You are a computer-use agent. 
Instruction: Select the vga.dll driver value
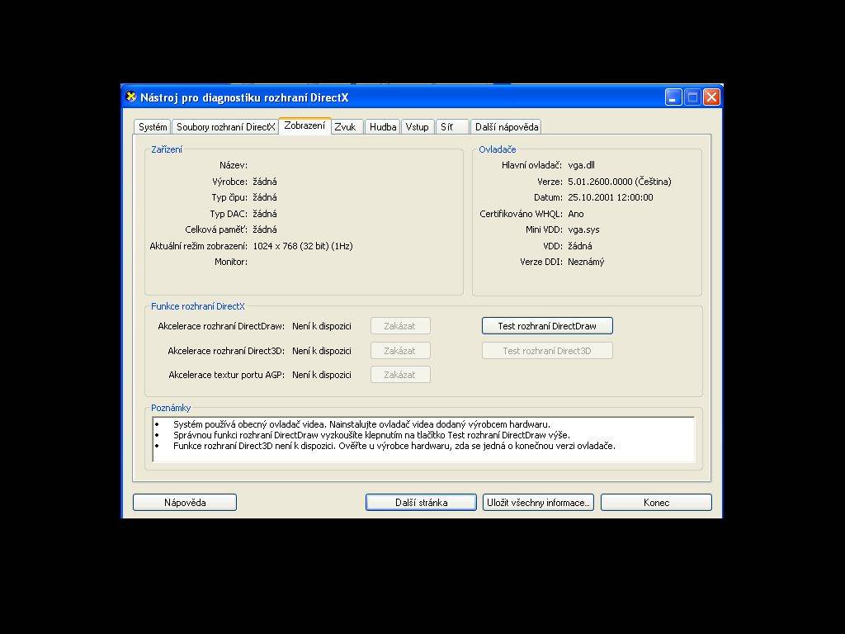[581, 165]
